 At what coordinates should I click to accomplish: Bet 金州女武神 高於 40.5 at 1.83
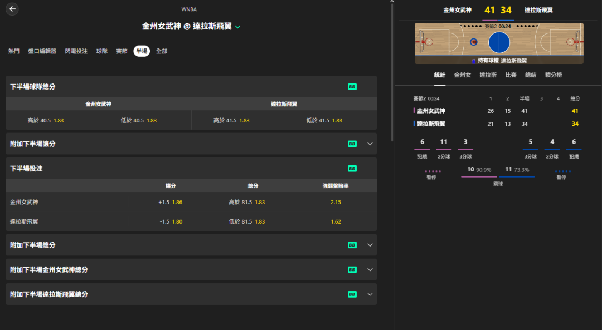tap(46, 120)
